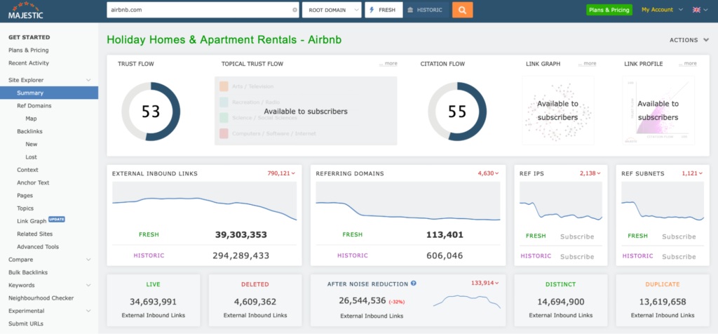718x334 pixels.
Task: Click the Deleted 4,609,362 links card
Action: (x=255, y=300)
